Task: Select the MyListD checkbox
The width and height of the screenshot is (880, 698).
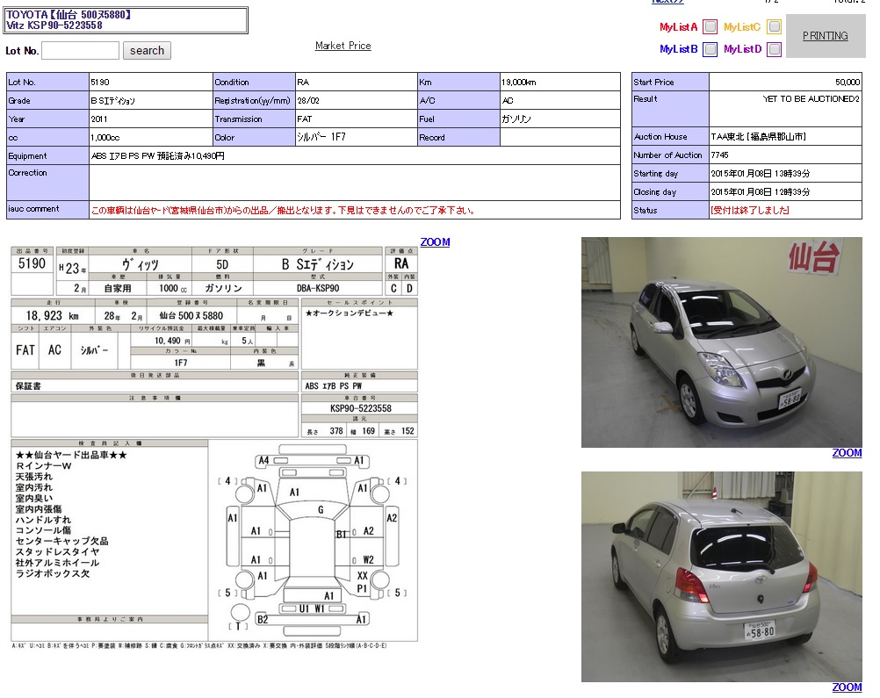Action: 774,49
